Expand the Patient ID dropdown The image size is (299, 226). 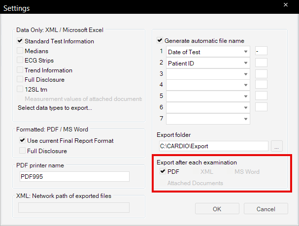[245, 63]
